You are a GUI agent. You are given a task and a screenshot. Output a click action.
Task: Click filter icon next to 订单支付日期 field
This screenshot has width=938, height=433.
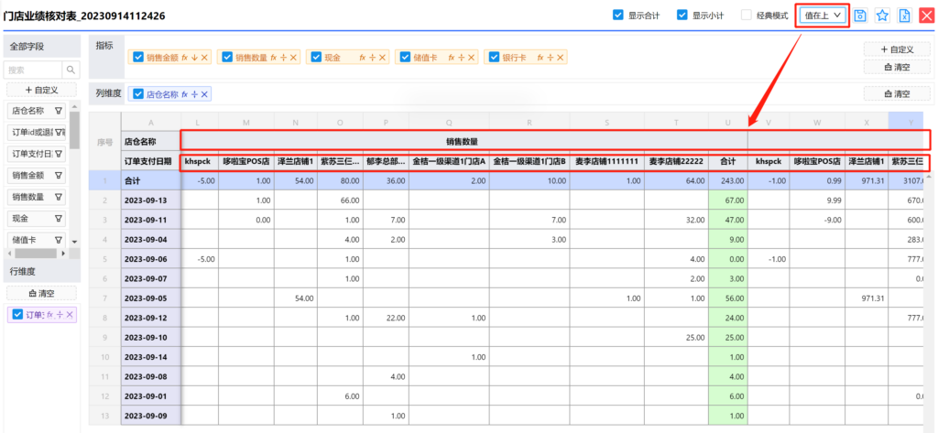(59, 154)
